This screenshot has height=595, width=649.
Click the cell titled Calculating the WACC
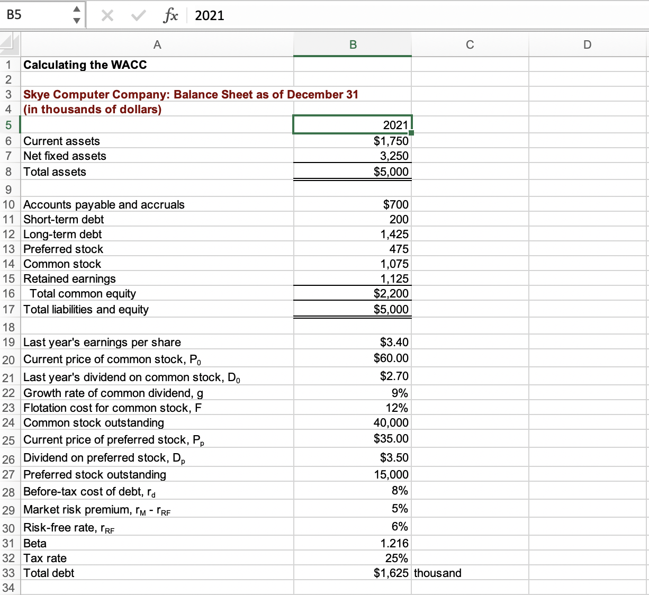pos(157,65)
